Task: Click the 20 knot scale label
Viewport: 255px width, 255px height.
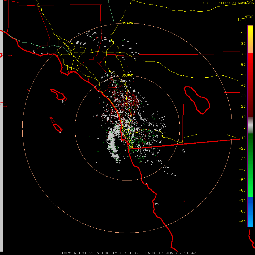Action: tap(243, 106)
